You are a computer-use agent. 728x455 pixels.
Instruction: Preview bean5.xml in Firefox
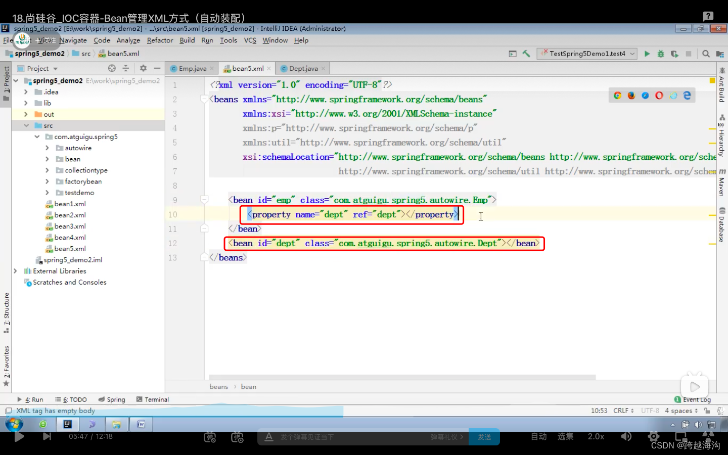[x=631, y=96]
